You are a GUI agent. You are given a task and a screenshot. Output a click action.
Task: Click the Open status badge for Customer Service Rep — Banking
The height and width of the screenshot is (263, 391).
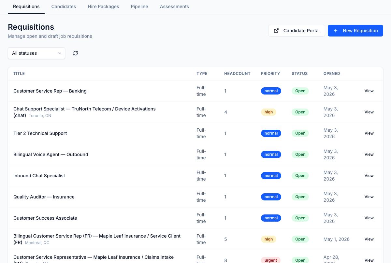[300, 91]
